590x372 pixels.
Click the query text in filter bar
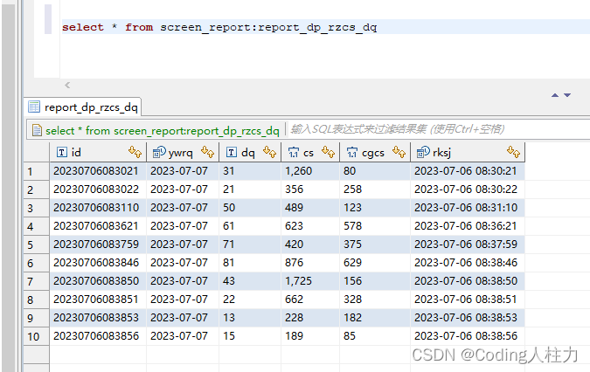pyautogui.click(x=163, y=130)
